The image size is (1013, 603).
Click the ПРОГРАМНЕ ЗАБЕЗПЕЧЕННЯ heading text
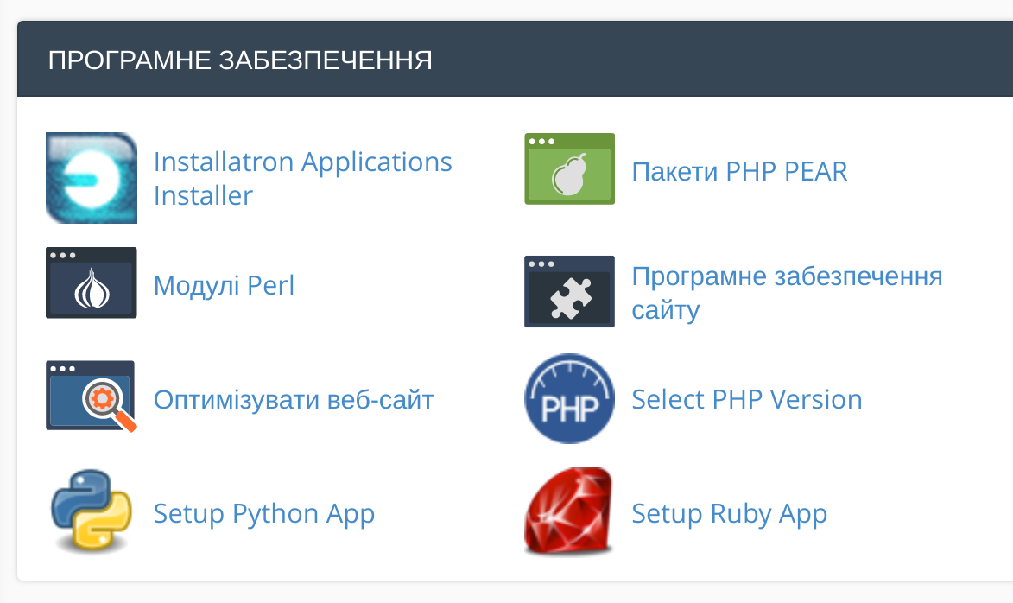240,60
